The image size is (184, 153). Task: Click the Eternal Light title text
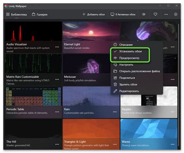point(72,44)
